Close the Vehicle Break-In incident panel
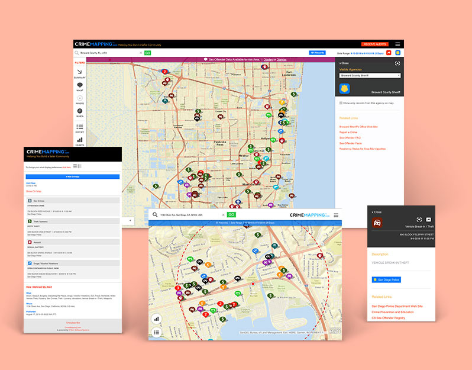The width and height of the screenshot is (472, 370). [x=377, y=212]
